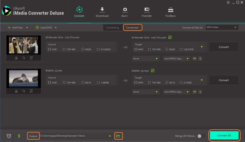Click the alarm clock scheduler icon
Image resolution: width=245 pixels, height=142 pixels.
(9, 136)
